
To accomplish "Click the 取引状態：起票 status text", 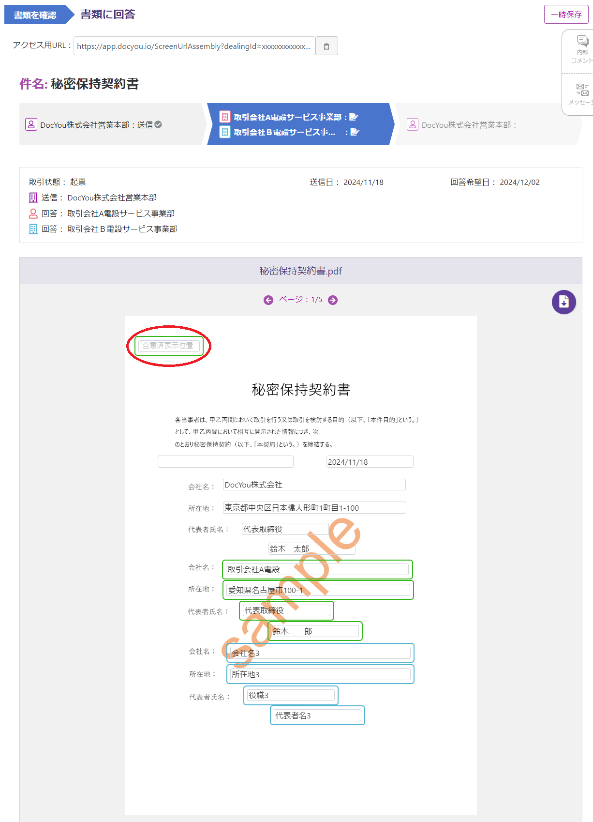I will (57, 182).
